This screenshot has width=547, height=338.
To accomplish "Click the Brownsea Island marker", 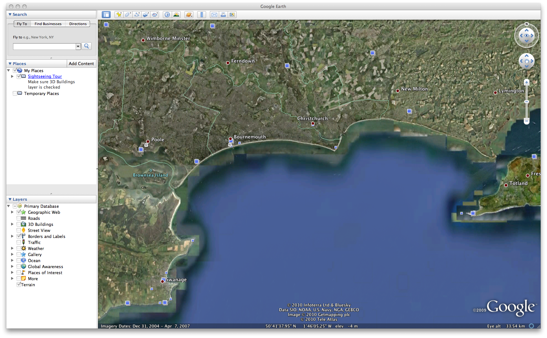I will click(x=151, y=171).
